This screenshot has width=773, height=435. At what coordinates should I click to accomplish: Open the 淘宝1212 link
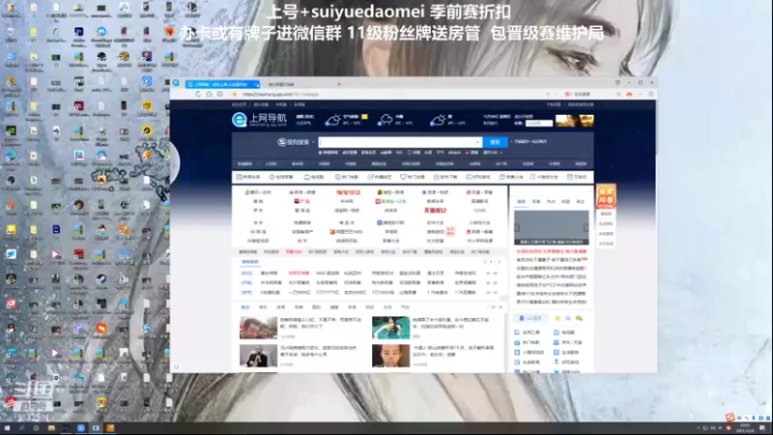(348, 192)
